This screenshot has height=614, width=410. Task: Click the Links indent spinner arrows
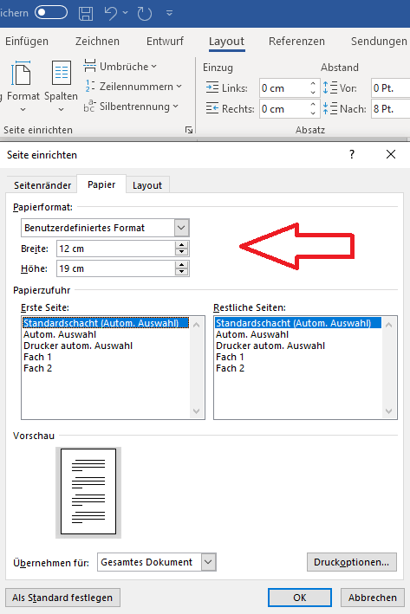pos(313,87)
